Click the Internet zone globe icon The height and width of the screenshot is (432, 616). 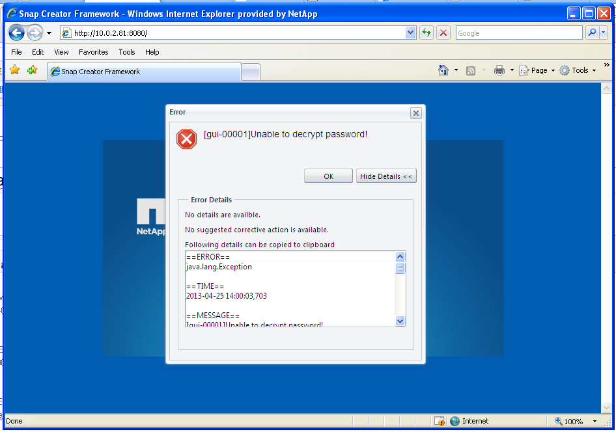click(x=455, y=422)
